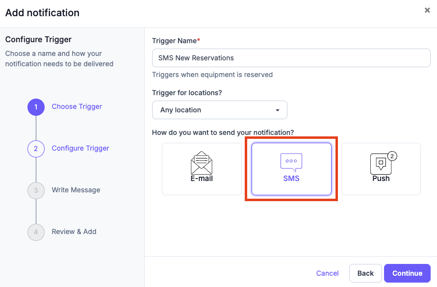437x287 pixels.
Task: Navigate to the Review & Add step
Action: pyautogui.click(x=74, y=232)
